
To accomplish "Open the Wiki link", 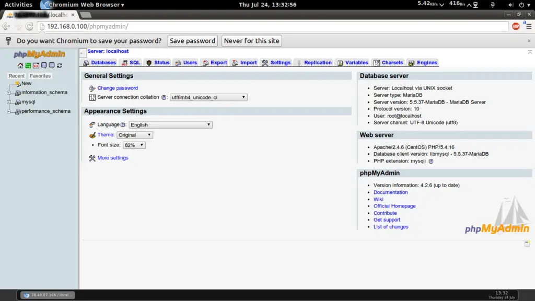I will (x=378, y=200).
